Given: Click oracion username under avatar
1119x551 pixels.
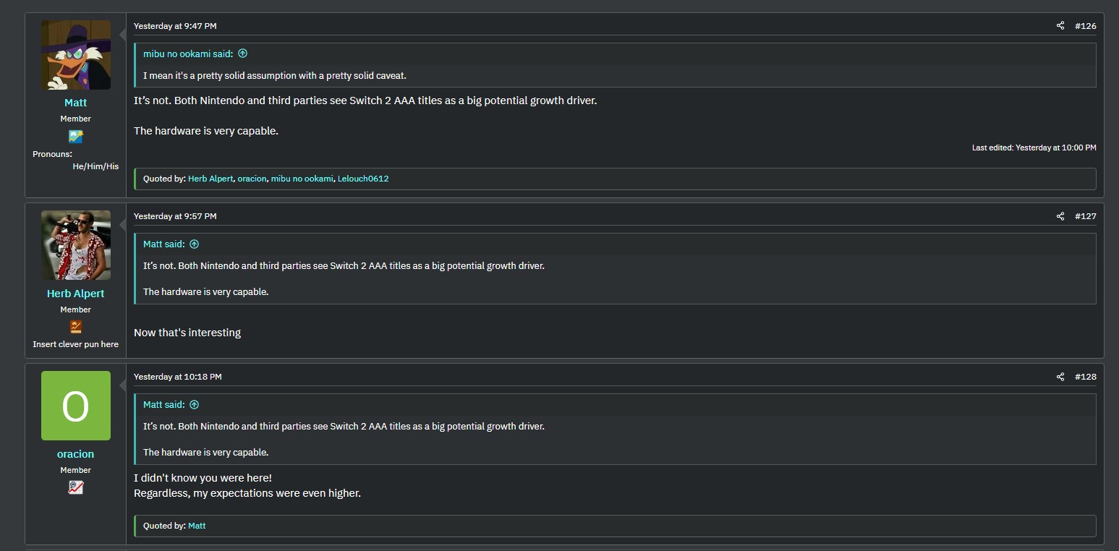Looking at the screenshot, I should tap(76, 454).
